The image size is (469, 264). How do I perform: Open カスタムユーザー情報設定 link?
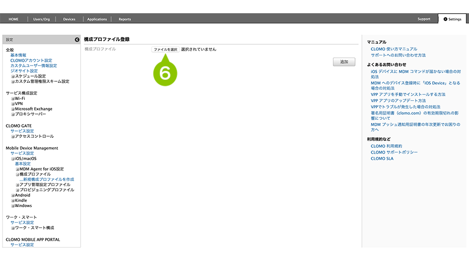click(34, 65)
